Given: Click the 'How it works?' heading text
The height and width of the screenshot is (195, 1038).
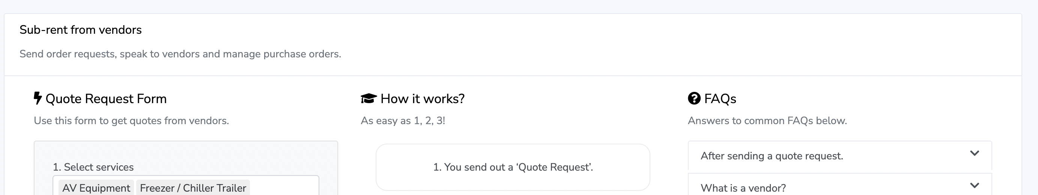Looking at the screenshot, I should pyautogui.click(x=422, y=99).
